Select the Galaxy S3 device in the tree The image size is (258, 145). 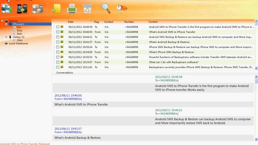pos(19,37)
